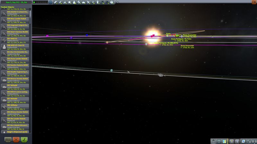
Task: Click the green time warp play arrow
Action: tap(34, 2)
